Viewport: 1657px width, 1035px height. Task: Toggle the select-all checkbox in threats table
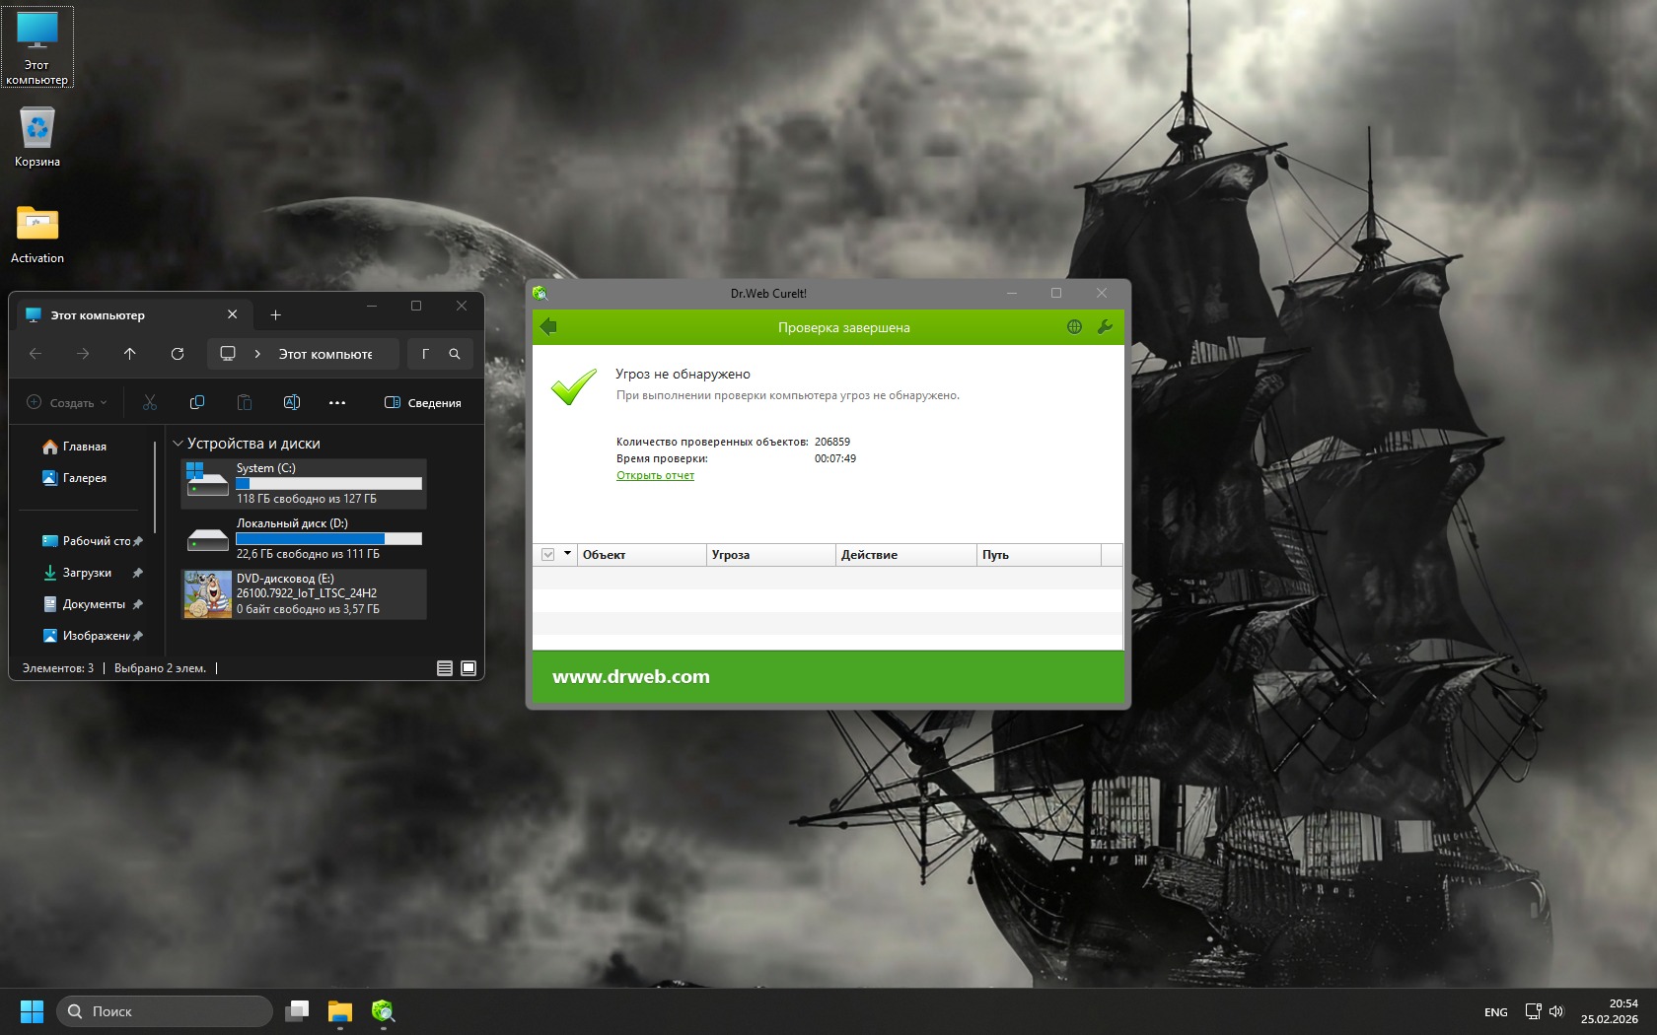pyautogui.click(x=548, y=555)
